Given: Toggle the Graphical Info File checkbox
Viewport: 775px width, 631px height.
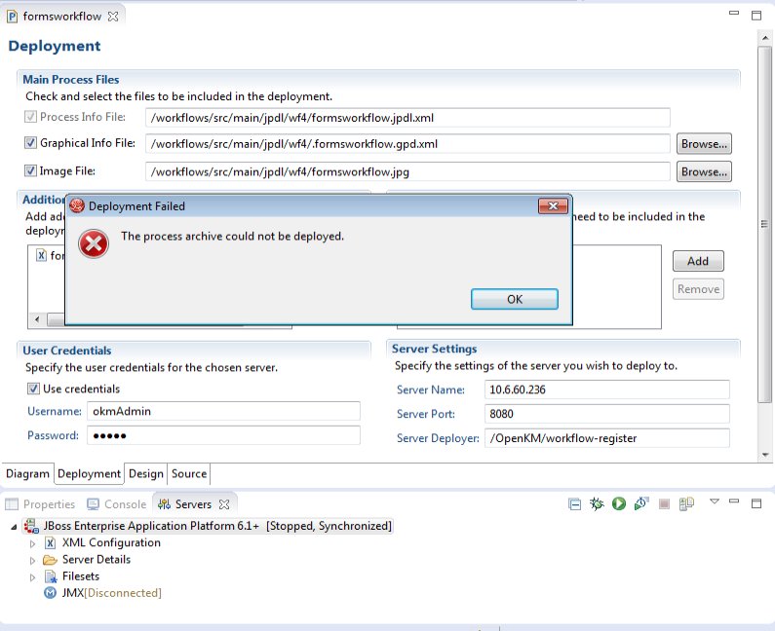Looking at the screenshot, I should (30, 143).
